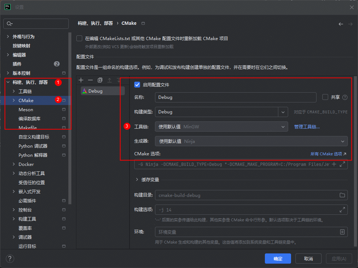The height and width of the screenshot is (268, 358).
Task: Open the 工具链 MinGW dropdown
Action: pos(221,127)
